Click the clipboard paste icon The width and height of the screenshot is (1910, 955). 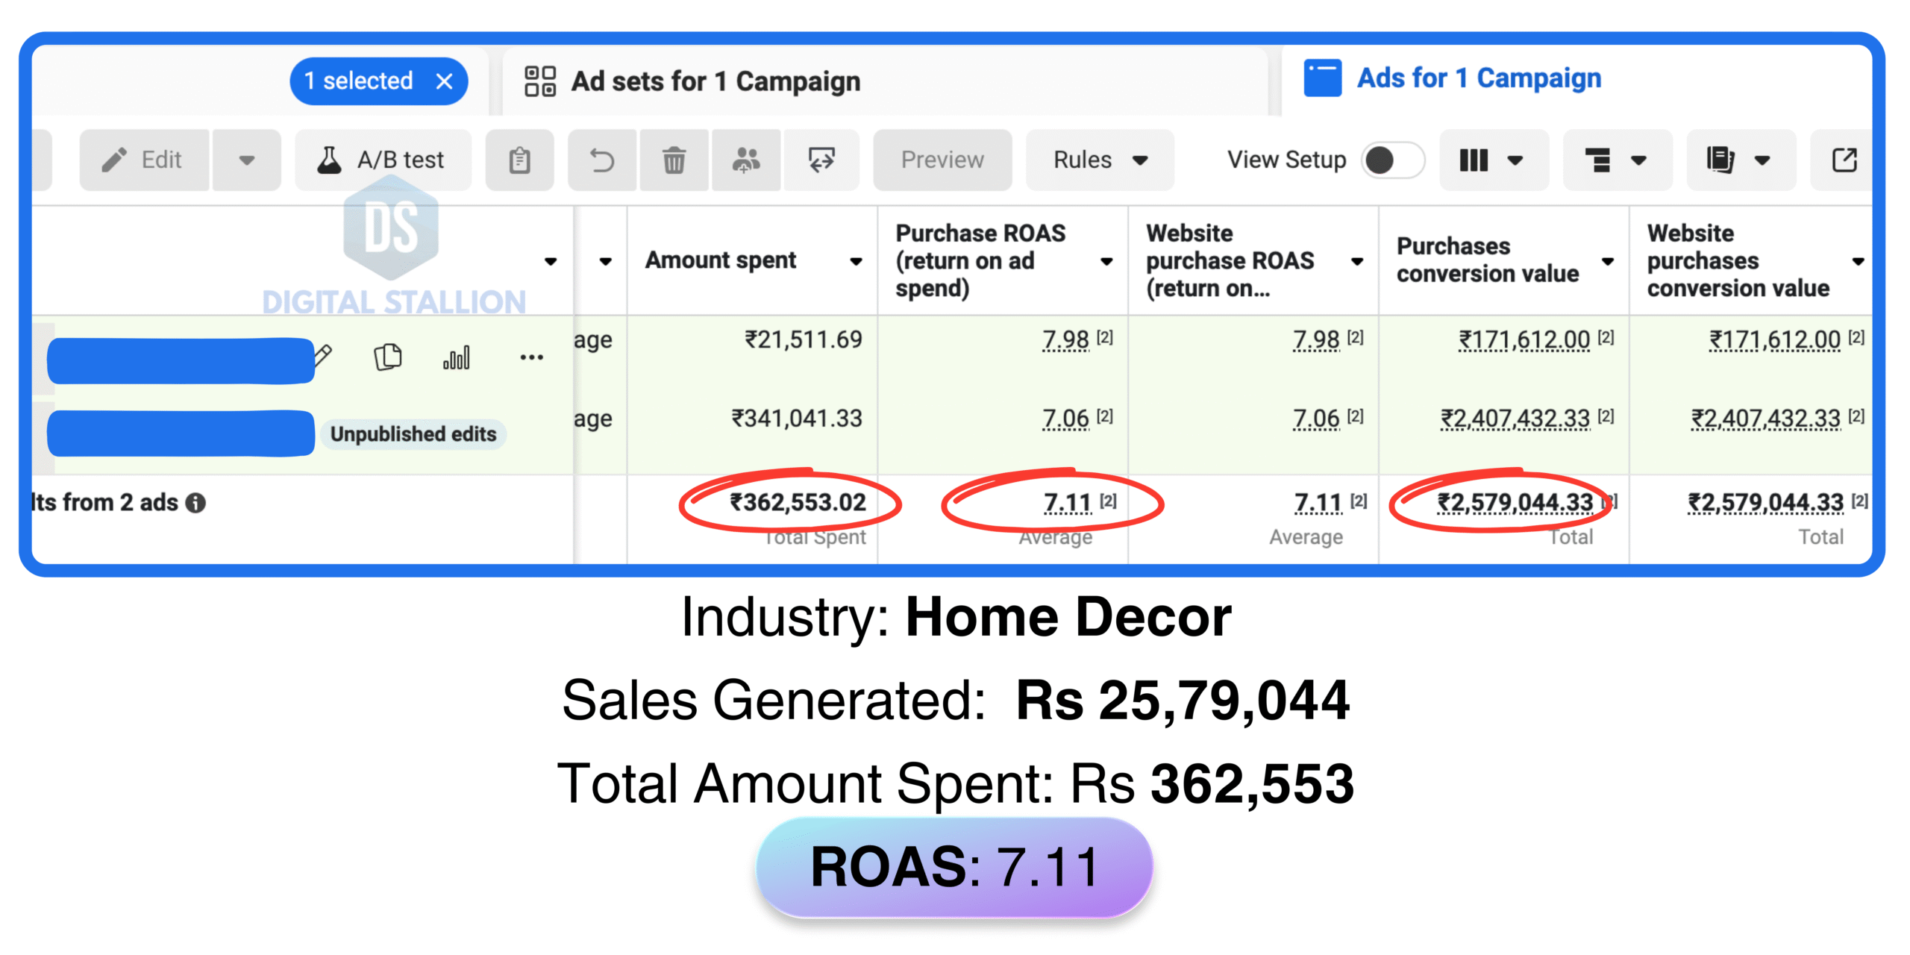point(519,160)
